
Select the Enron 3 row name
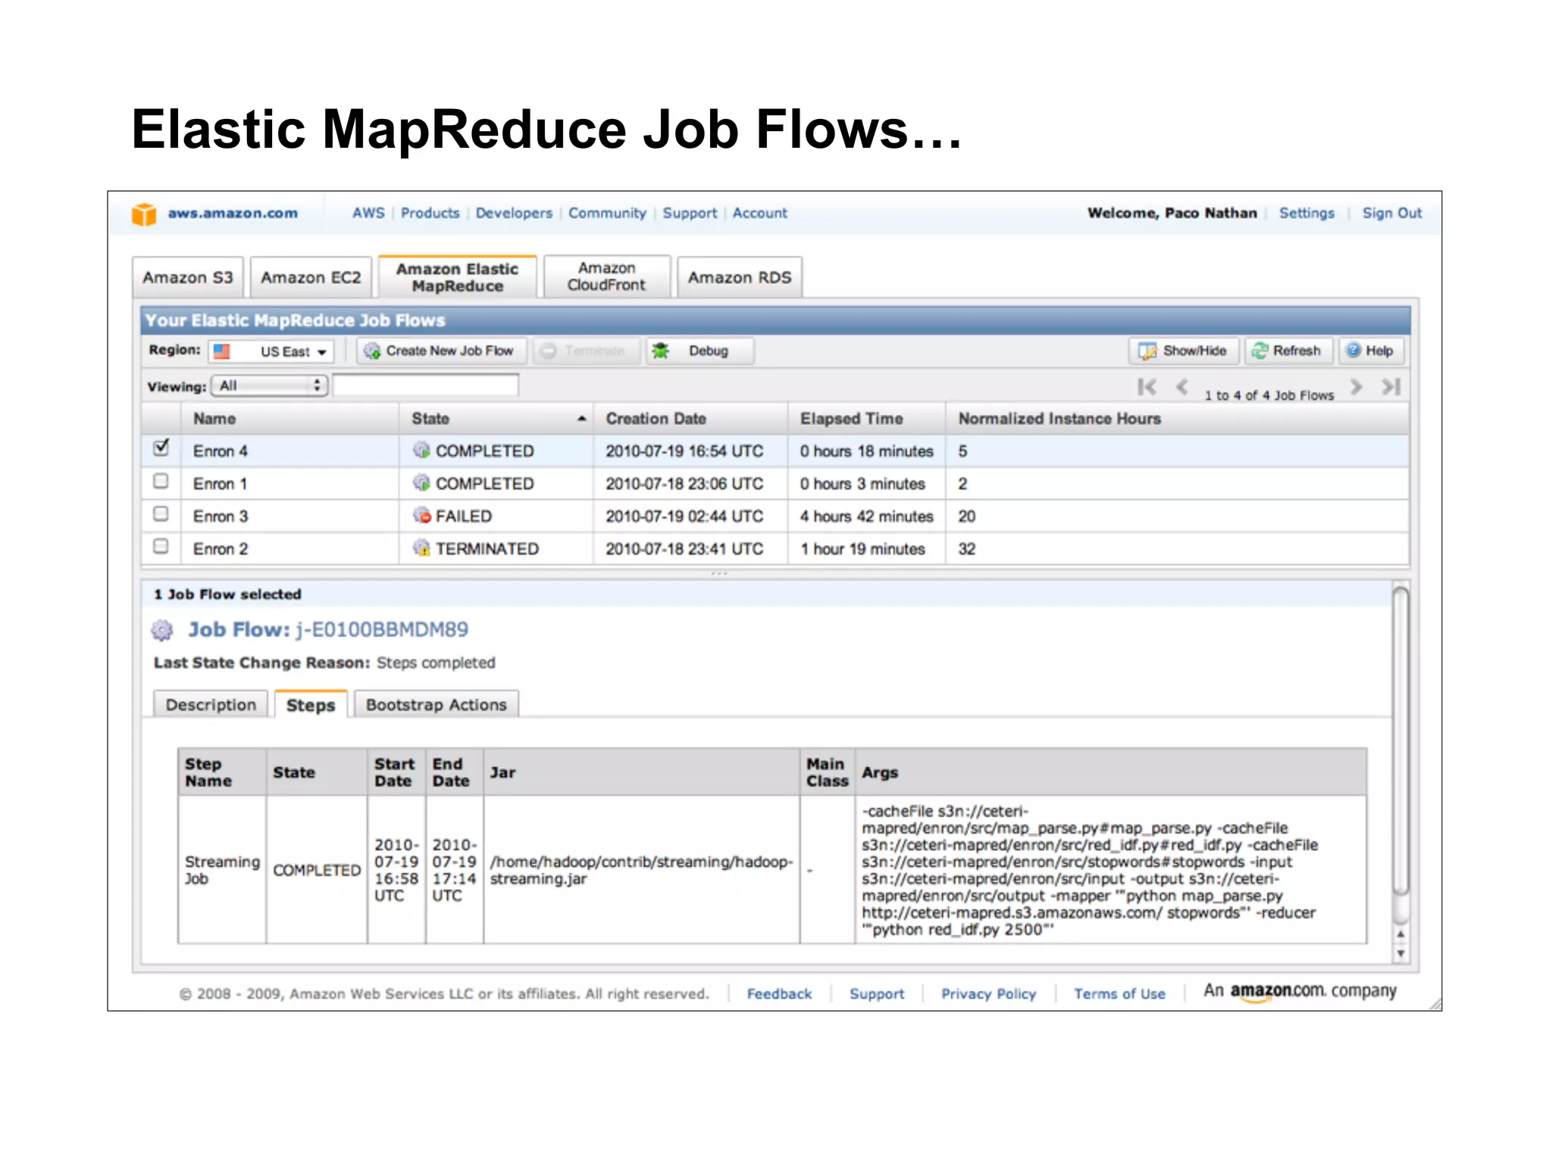coord(221,516)
